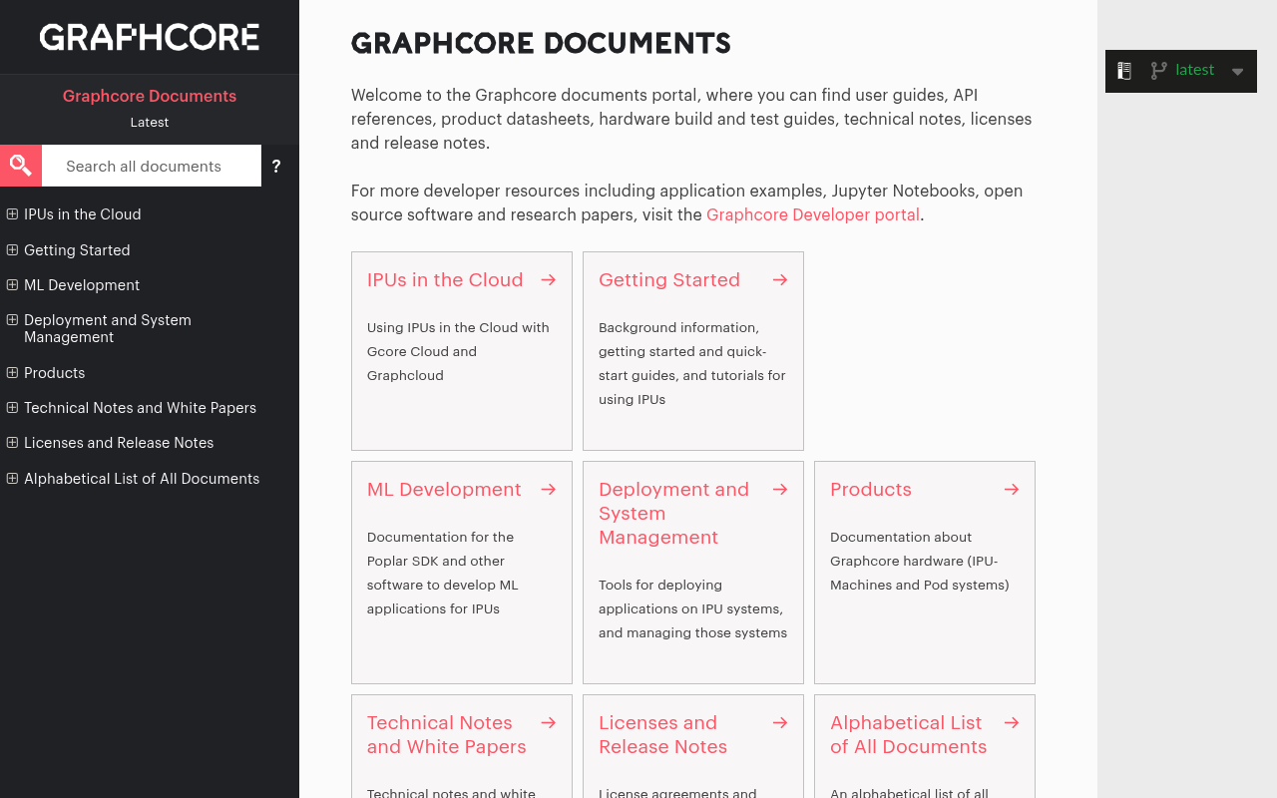The height and width of the screenshot is (798, 1277).
Task: Click arrow on Licenses and Release Notes card
Action: tap(780, 723)
